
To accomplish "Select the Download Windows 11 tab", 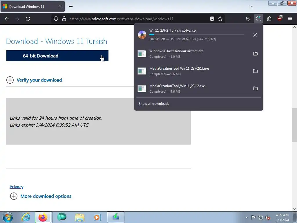I will pos(32,6).
